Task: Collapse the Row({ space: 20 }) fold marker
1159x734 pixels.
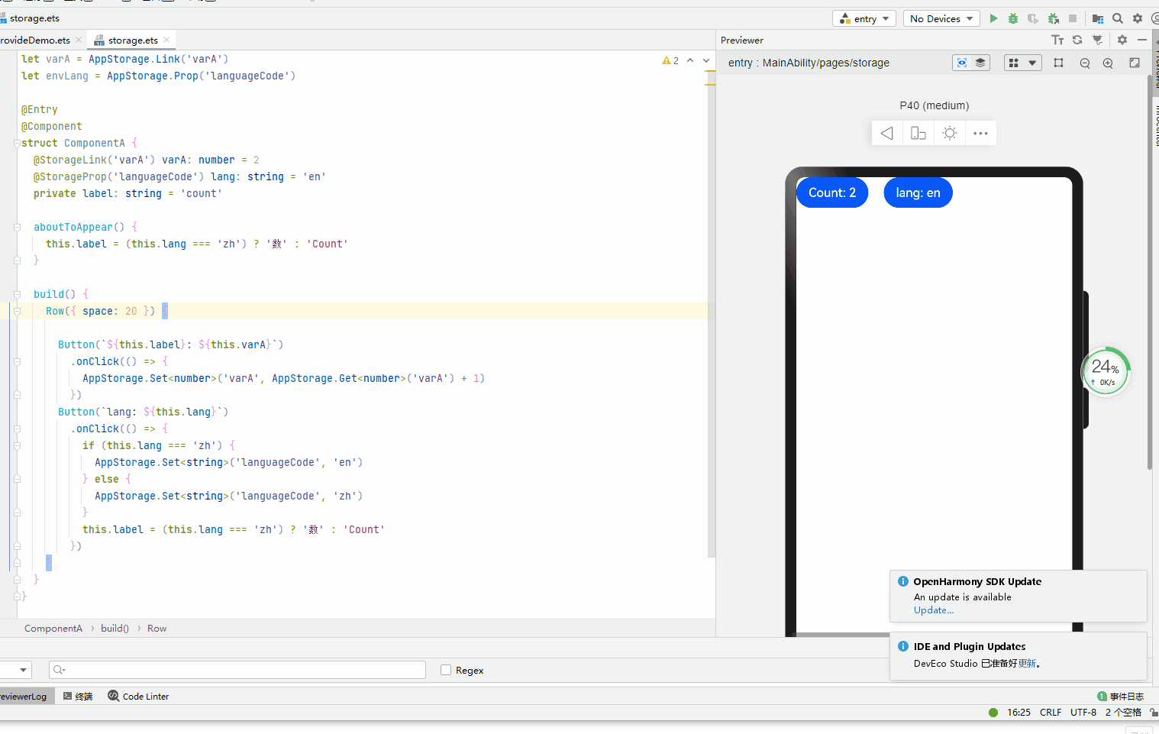Action: 17,311
